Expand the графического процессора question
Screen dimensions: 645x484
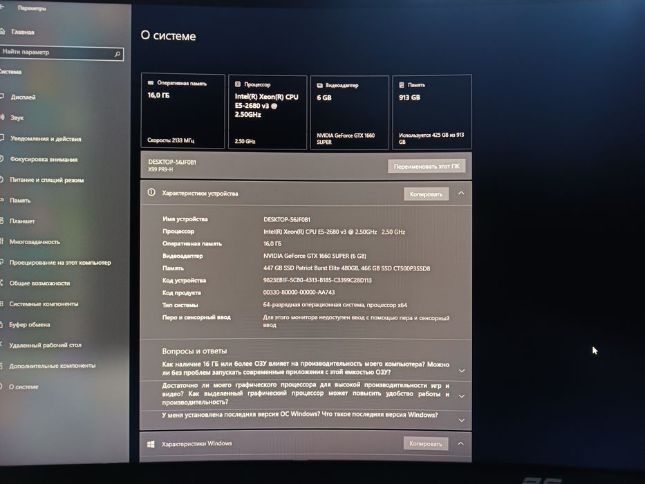pos(462,396)
